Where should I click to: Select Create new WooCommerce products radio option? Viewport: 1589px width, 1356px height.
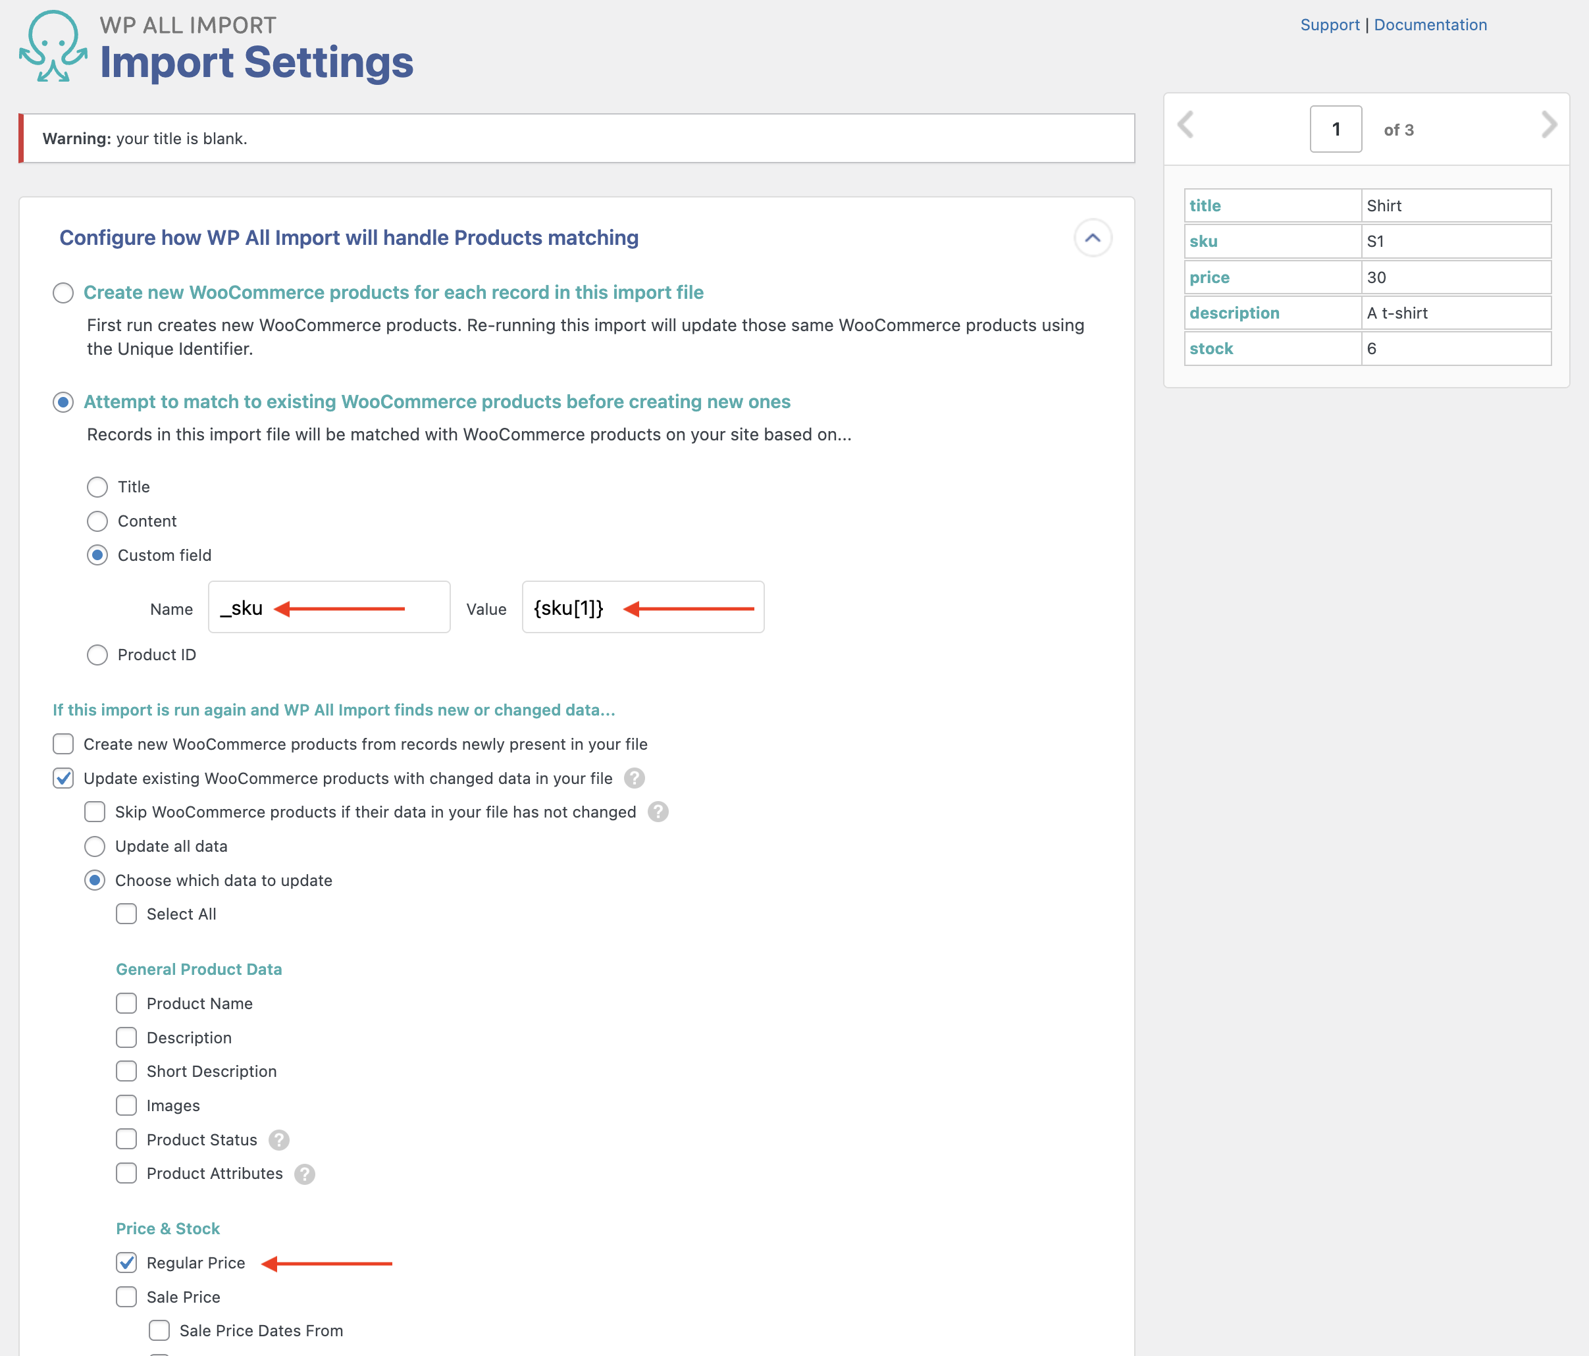[63, 293]
